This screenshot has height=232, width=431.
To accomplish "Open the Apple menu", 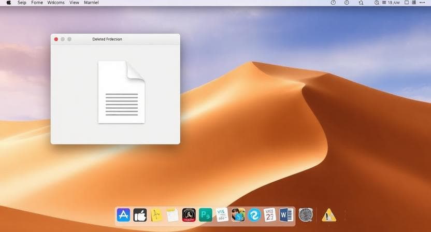I will 9,3.
